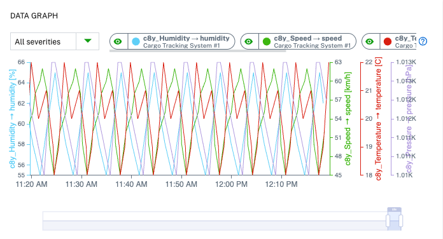443x239 pixels.
Task: Click the right handle of time range slider
Action: coord(400,221)
